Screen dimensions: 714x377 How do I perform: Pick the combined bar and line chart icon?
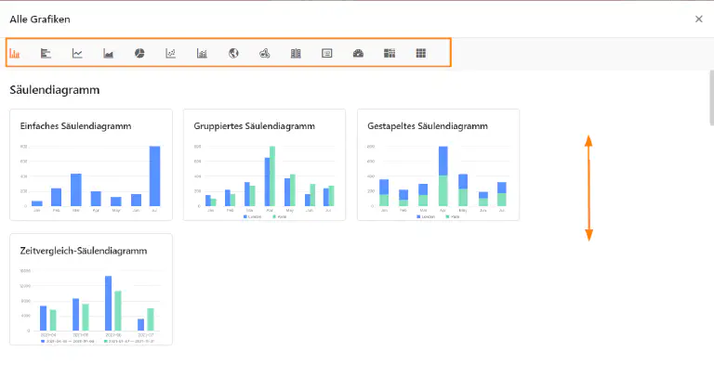point(202,53)
